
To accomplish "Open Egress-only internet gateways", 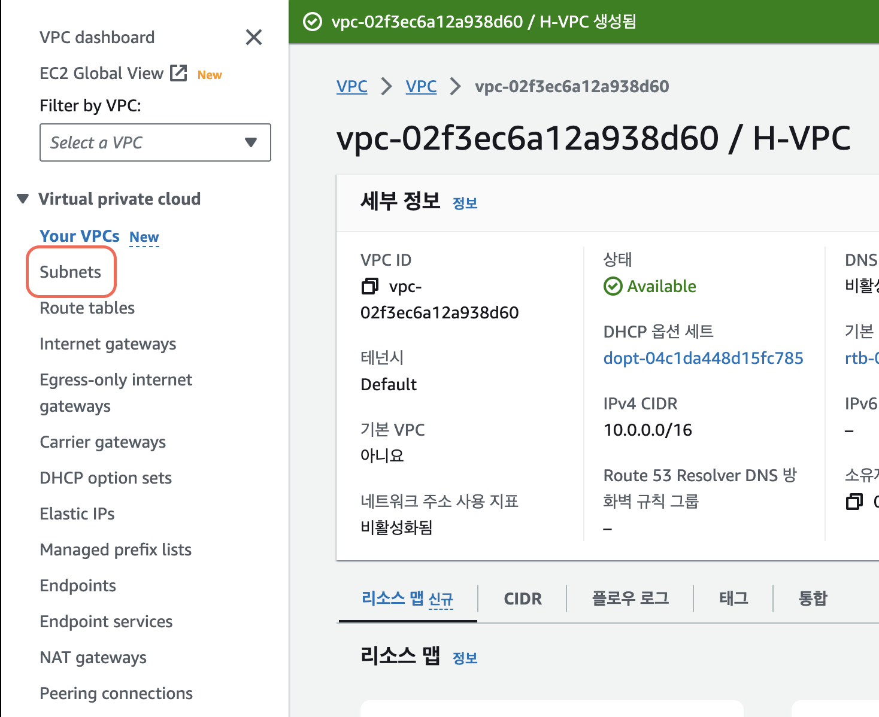I will point(116,393).
